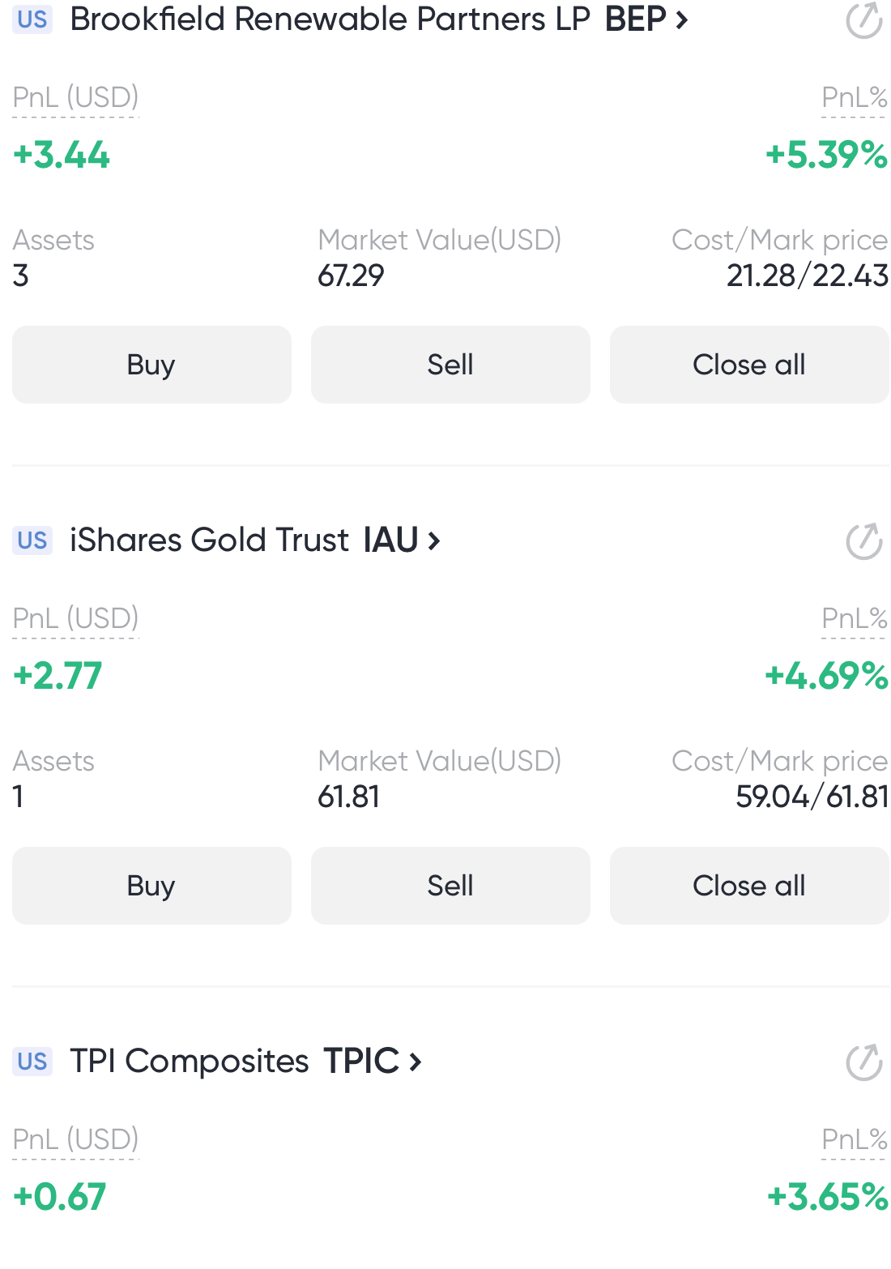Viewport: 891px width, 1269px height.
Task: Tap US market badge beside iShares Gold Trust
Action: [32, 540]
